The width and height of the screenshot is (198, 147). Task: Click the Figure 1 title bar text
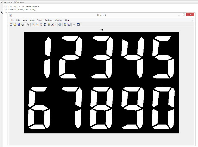pos(101,16)
